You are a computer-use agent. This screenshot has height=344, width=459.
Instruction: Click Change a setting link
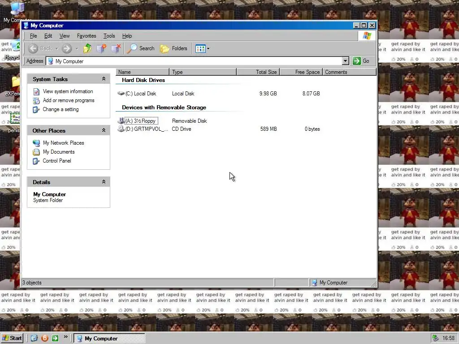[x=61, y=109]
